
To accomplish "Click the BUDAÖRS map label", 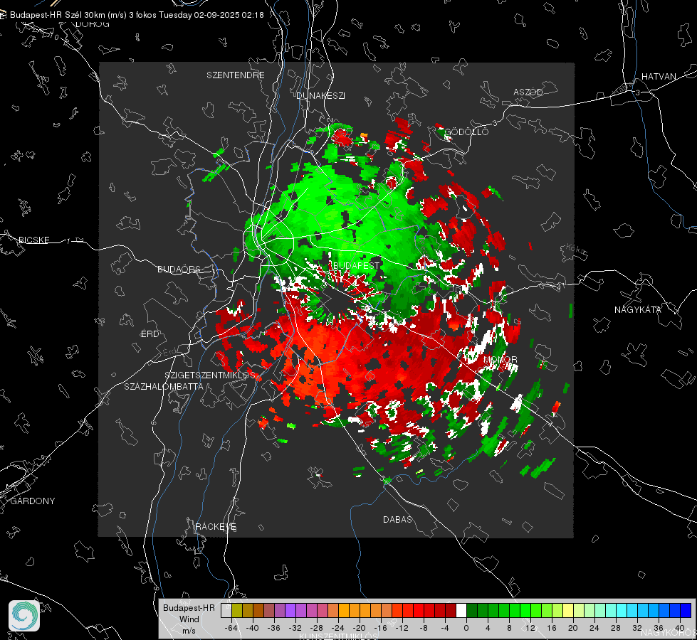I will tap(179, 269).
